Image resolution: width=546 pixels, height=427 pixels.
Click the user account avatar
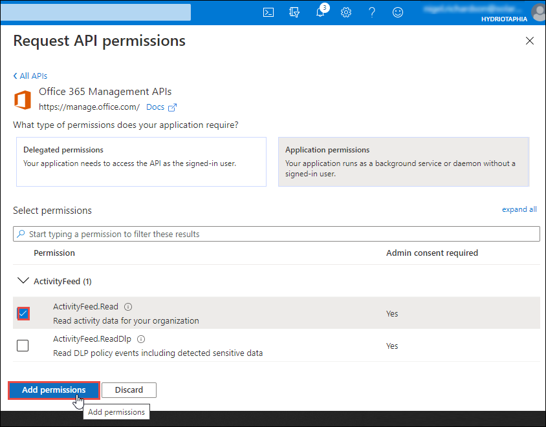click(539, 12)
